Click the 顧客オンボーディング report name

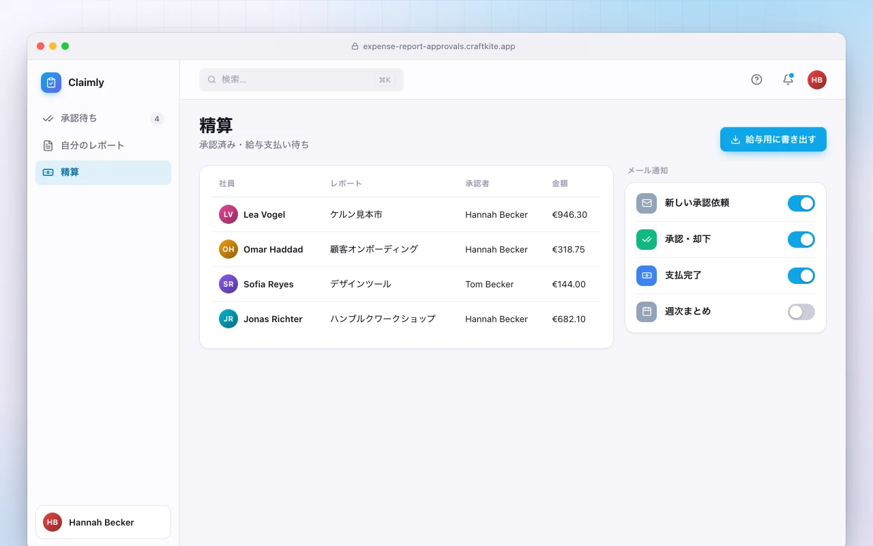[374, 249]
